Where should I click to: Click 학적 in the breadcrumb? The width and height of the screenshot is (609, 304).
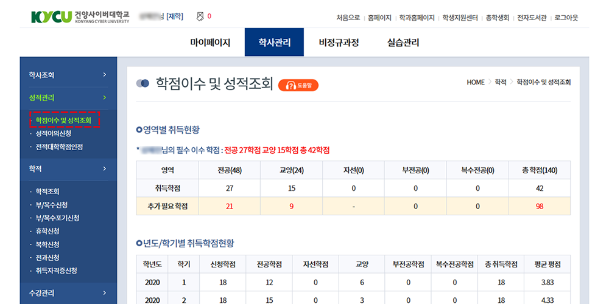501,82
